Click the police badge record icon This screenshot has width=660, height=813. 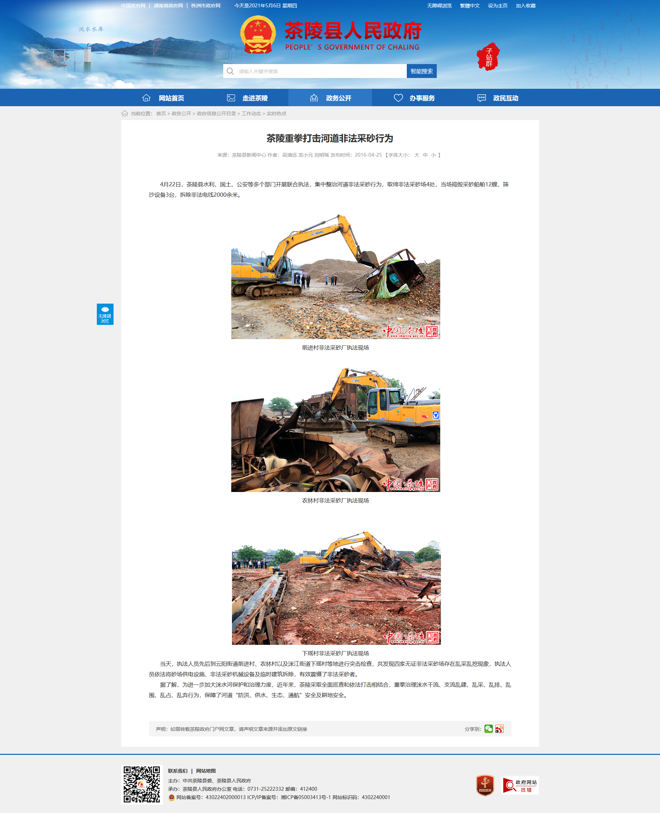[x=171, y=797]
